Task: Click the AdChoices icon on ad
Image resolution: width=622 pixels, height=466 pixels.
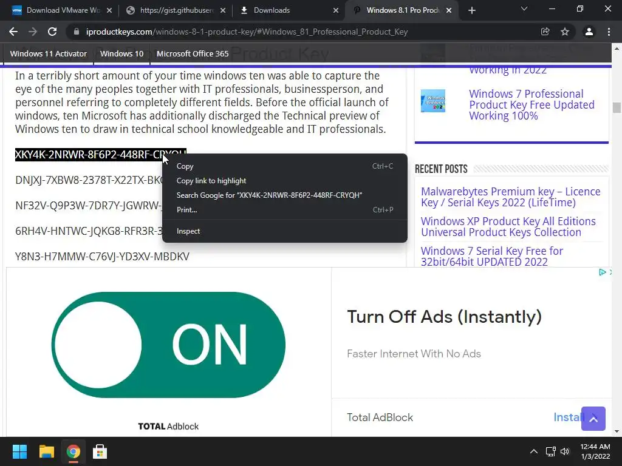Action: [x=602, y=272]
